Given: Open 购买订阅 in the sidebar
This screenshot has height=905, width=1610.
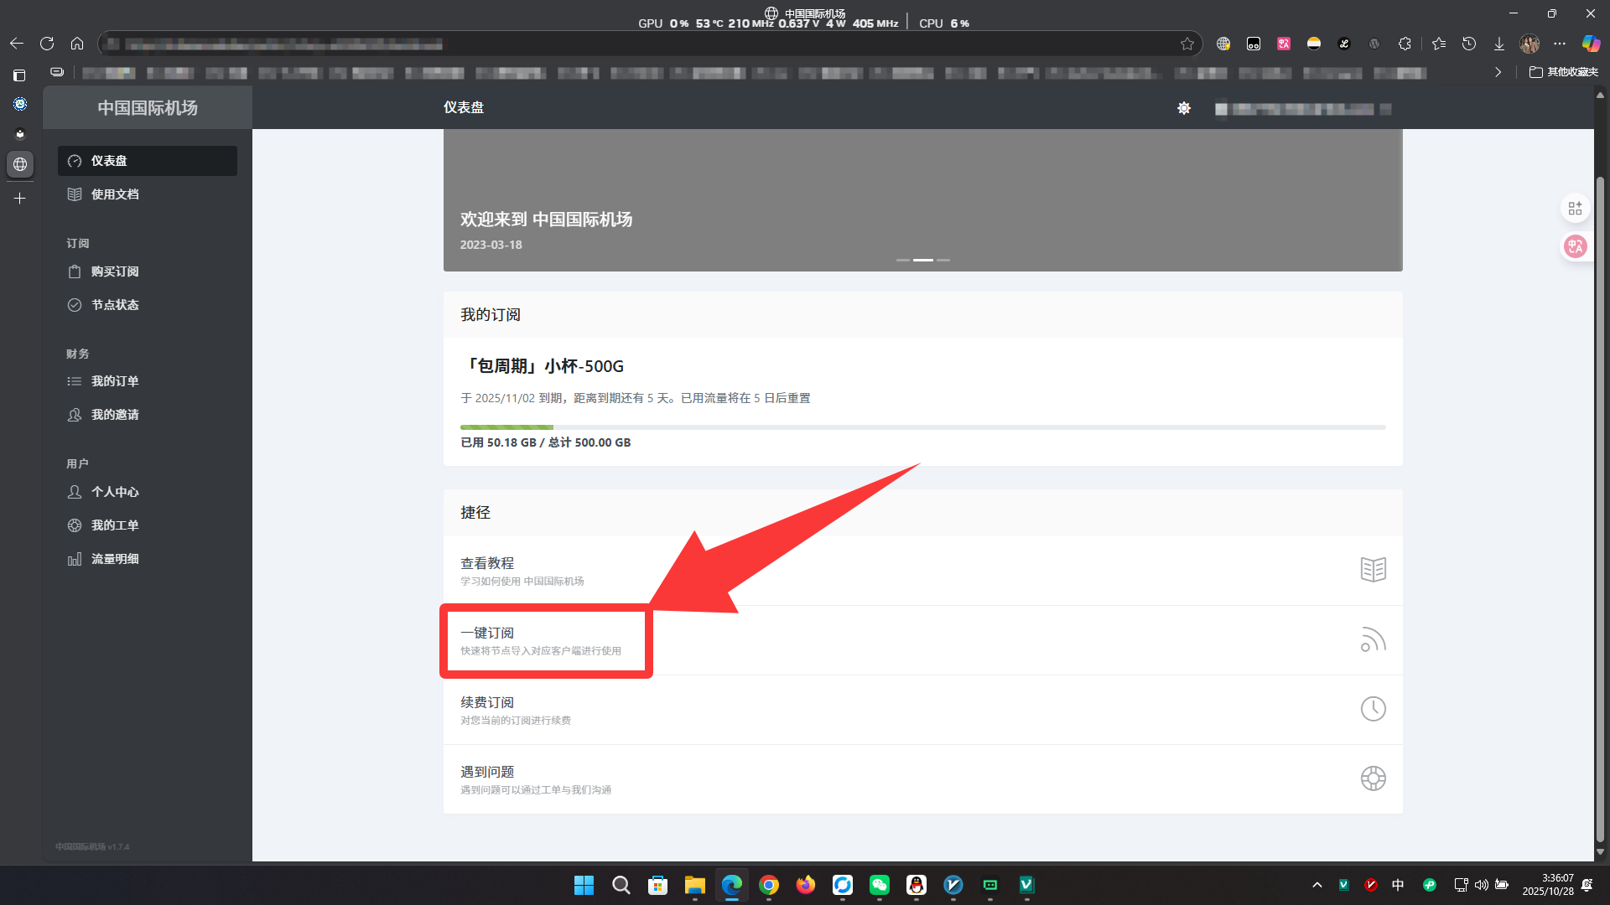Looking at the screenshot, I should (115, 271).
